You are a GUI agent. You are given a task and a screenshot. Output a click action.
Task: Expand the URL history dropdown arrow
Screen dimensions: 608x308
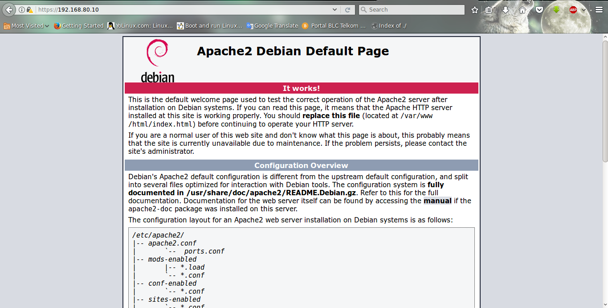pyautogui.click(x=335, y=9)
